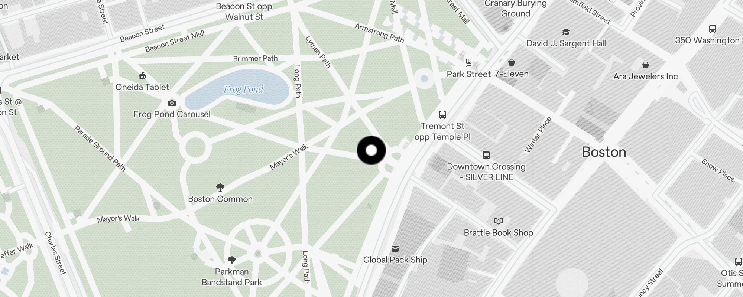743x297 pixels.
Task: Select the Boston city label
Action: click(x=604, y=152)
